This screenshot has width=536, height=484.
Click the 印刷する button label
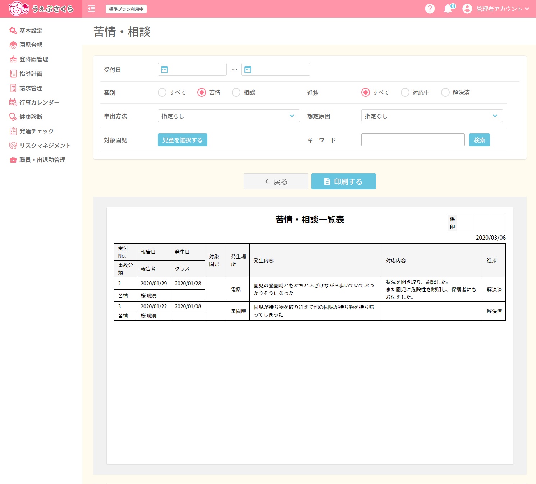pyautogui.click(x=348, y=181)
